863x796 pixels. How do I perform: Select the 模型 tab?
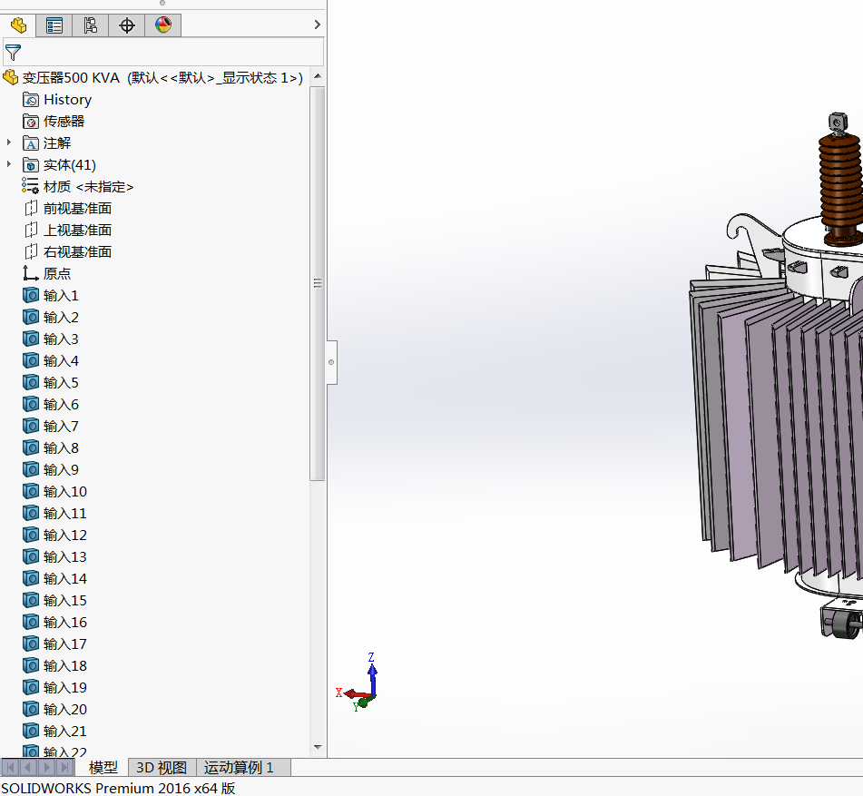click(103, 768)
